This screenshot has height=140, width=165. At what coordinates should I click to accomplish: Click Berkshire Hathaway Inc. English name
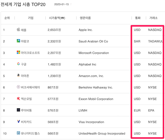click(x=96, y=87)
